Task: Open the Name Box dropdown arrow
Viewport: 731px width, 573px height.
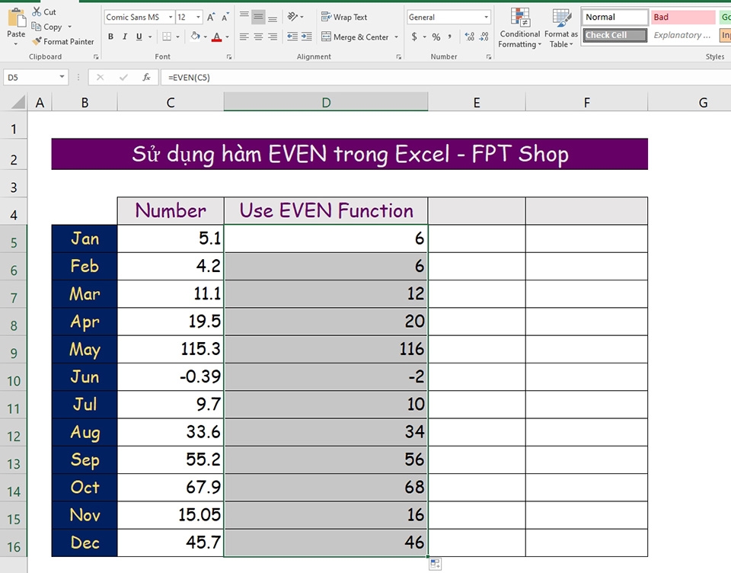Action: click(x=62, y=77)
